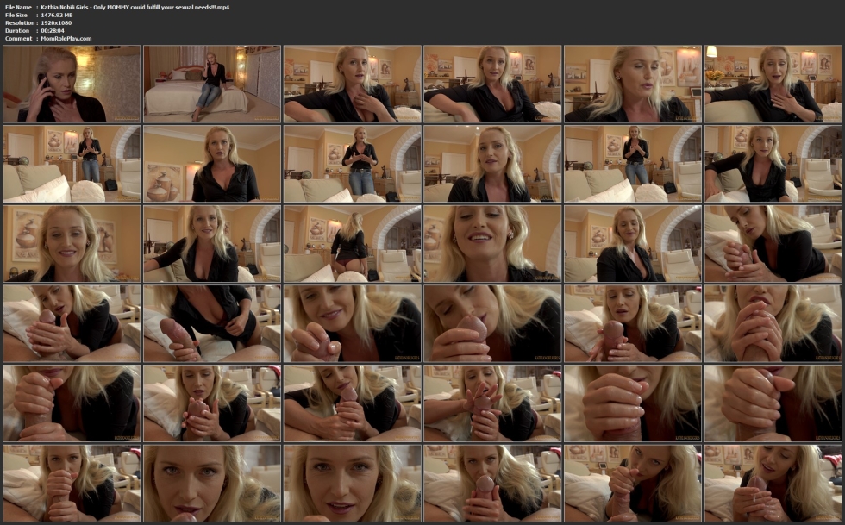Click the 'Duration' label in header
Screen dimensions: 845x525
[17, 30]
